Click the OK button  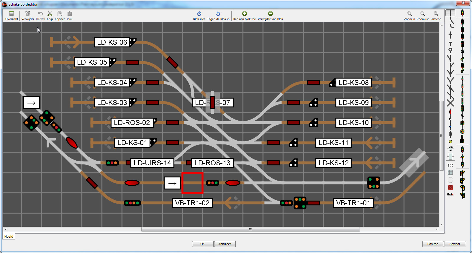point(203,244)
